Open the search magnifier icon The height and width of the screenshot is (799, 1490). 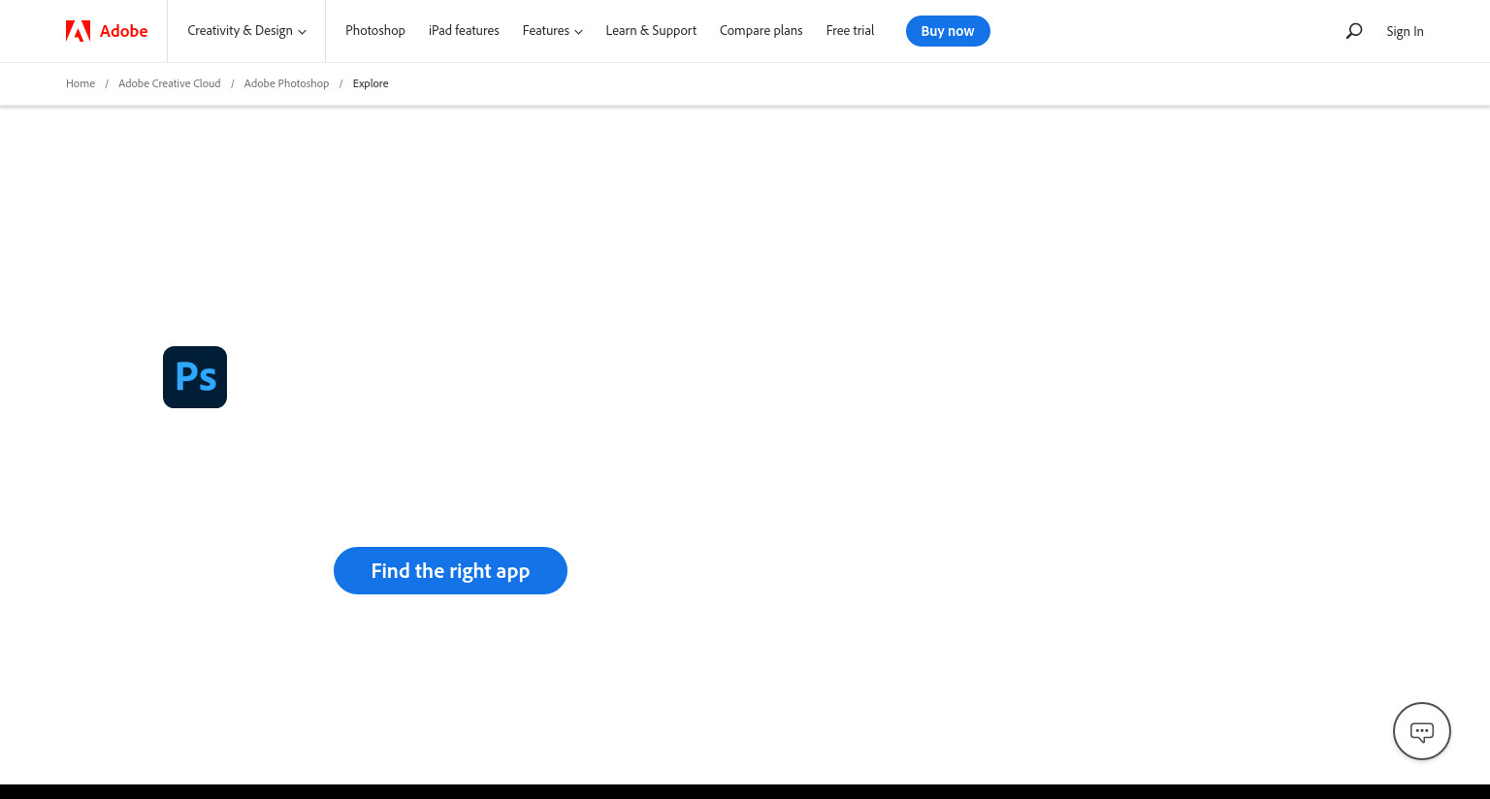pos(1354,31)
